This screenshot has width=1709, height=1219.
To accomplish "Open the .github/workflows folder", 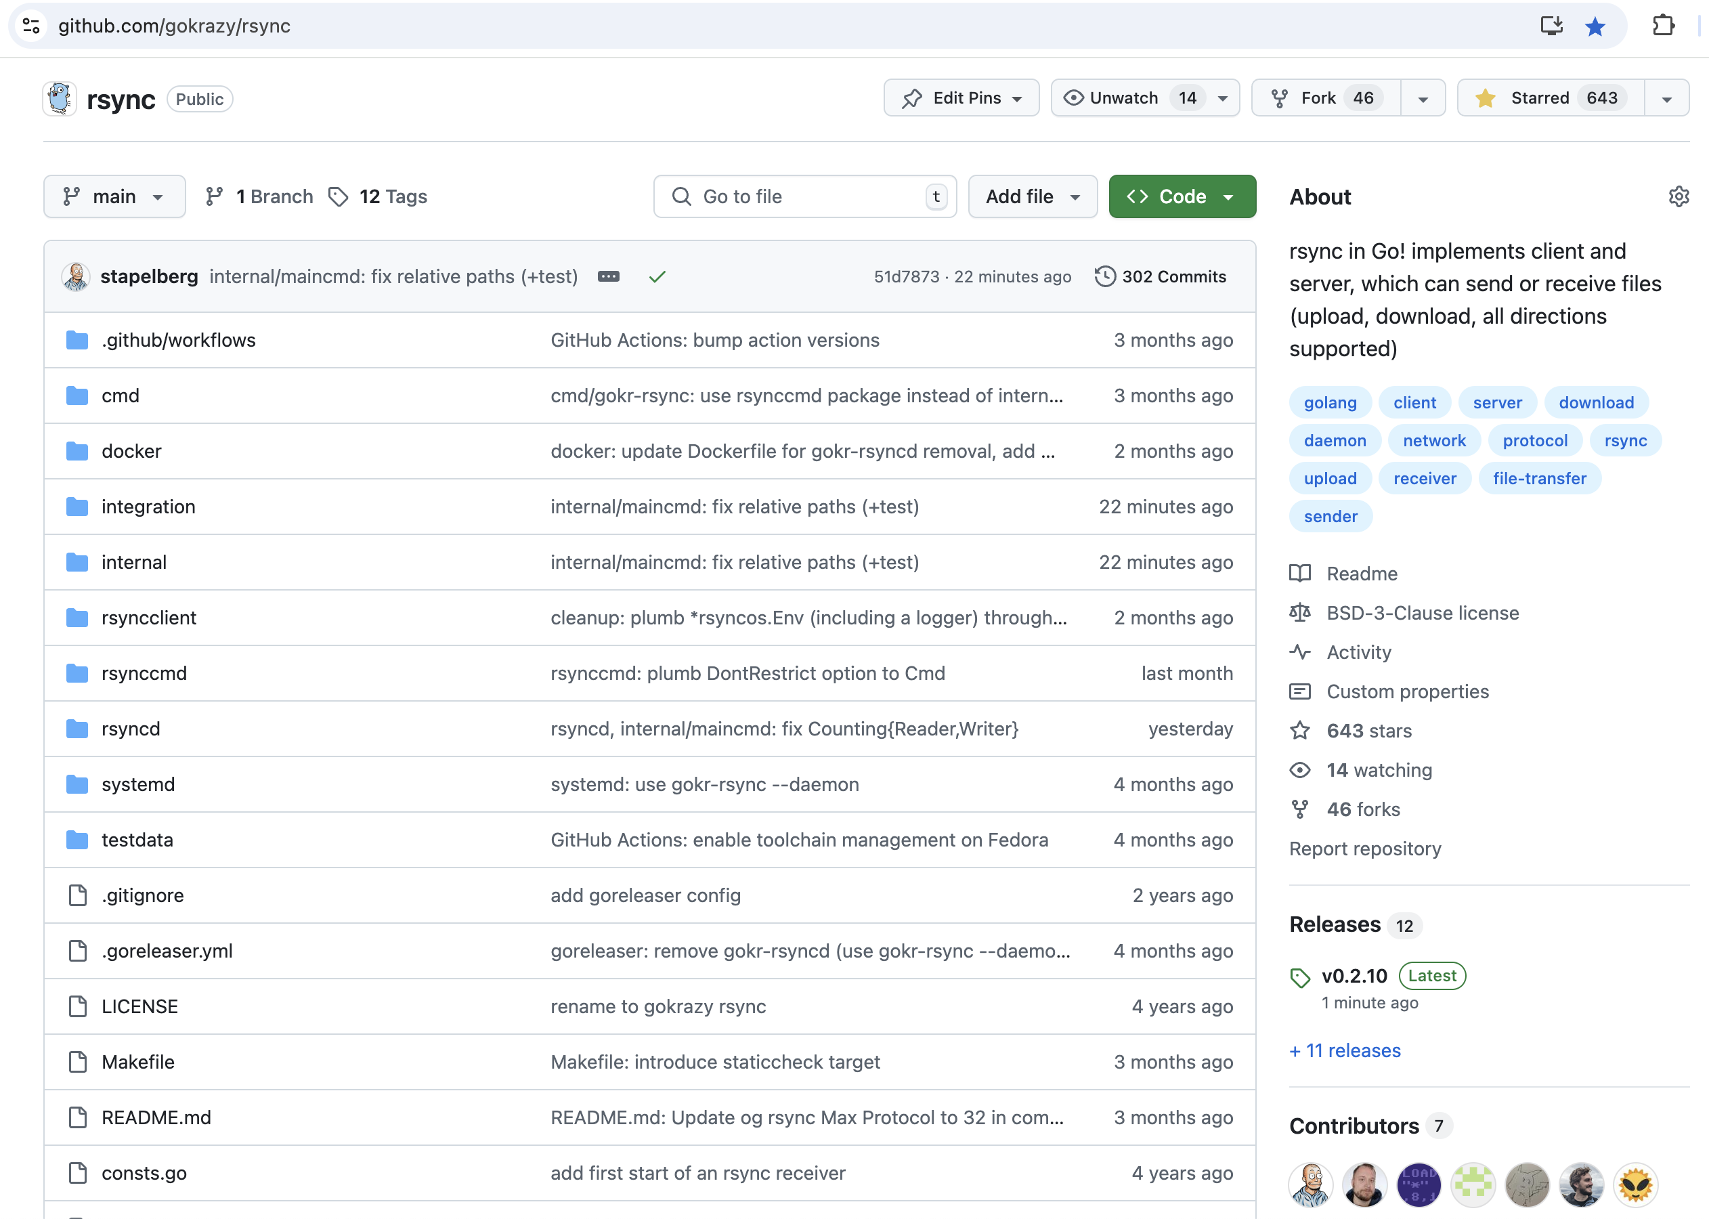I will tap(179, 340).
